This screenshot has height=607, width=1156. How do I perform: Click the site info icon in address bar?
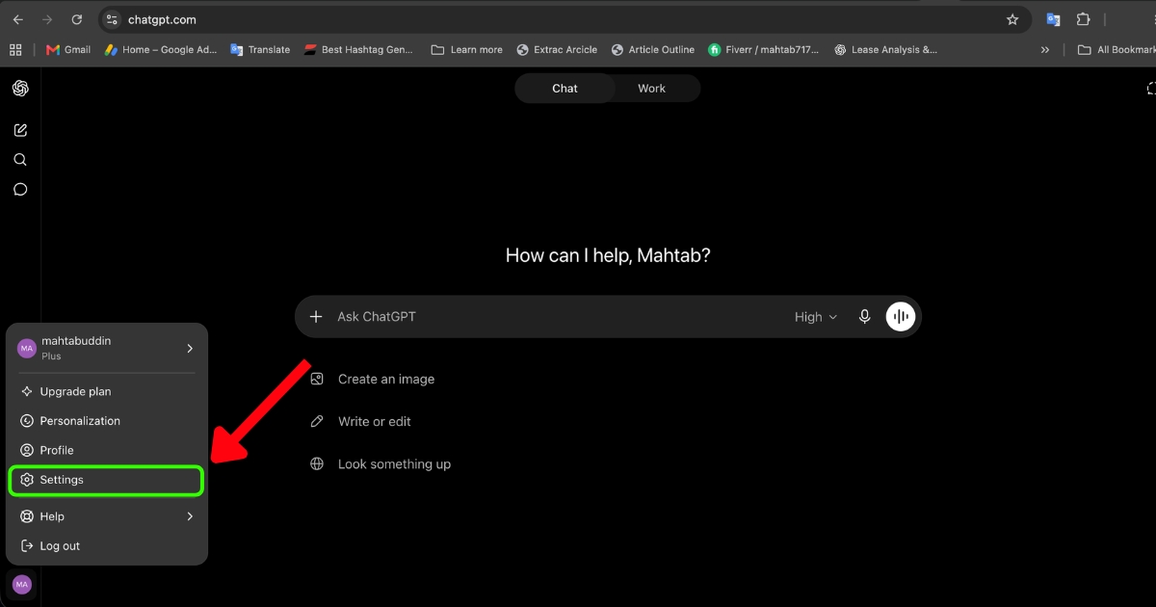(x=112, y=19)
